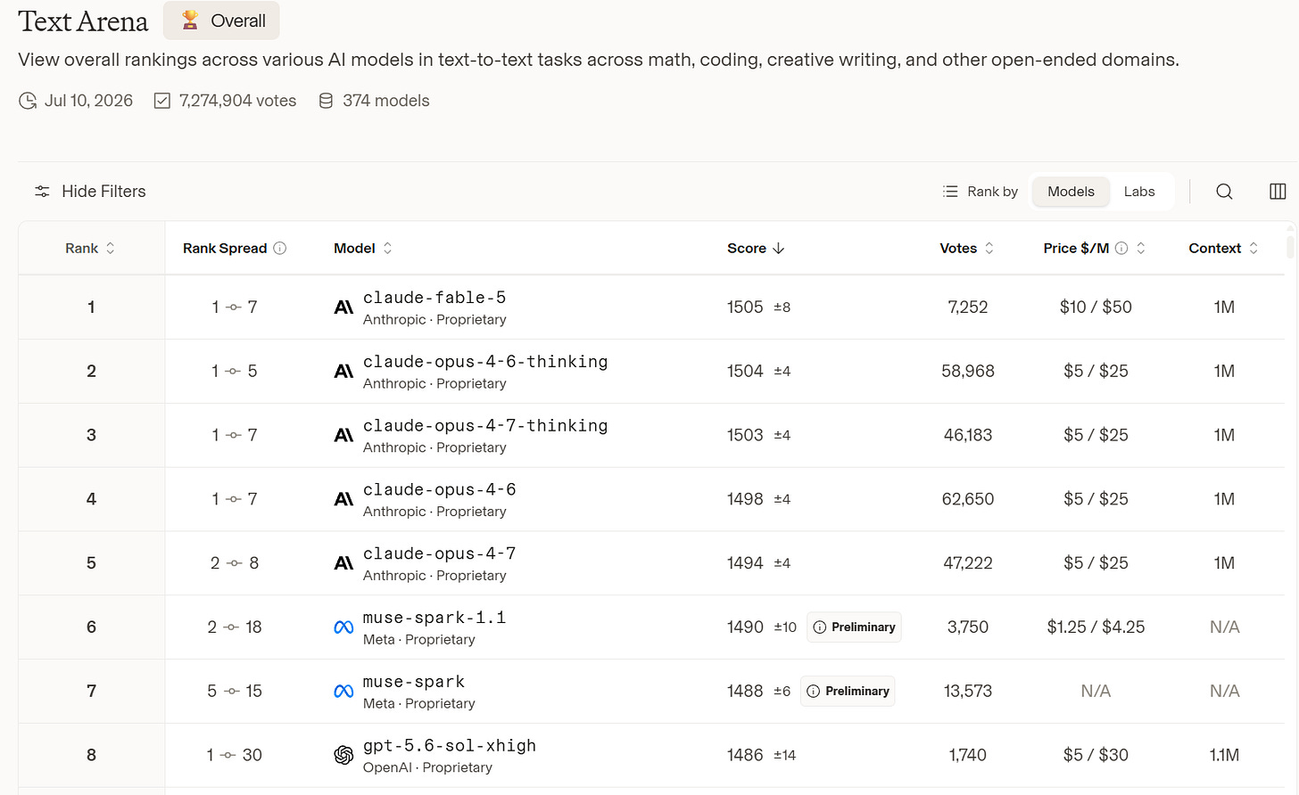The width and height of the screenshot is (1299, 795).
Task: Open the search icon in the toolbar
Action: [1224, 192]
